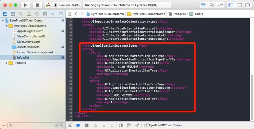Show the Debug navigator
The height and width of the screenshot is (129, 254).
[45, 14]
